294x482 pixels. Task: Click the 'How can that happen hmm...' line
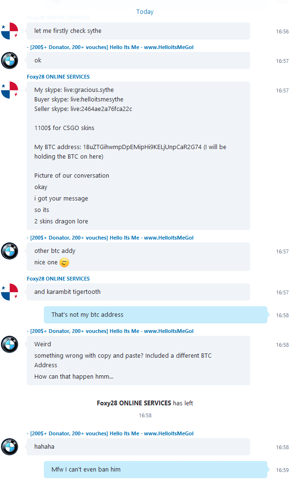(74, 377)
